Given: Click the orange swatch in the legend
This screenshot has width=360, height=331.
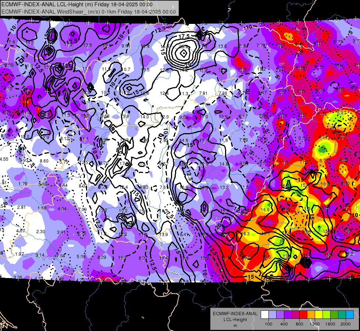Looking at the screenshot, I should pyautogui.click(x=311, y=315).
